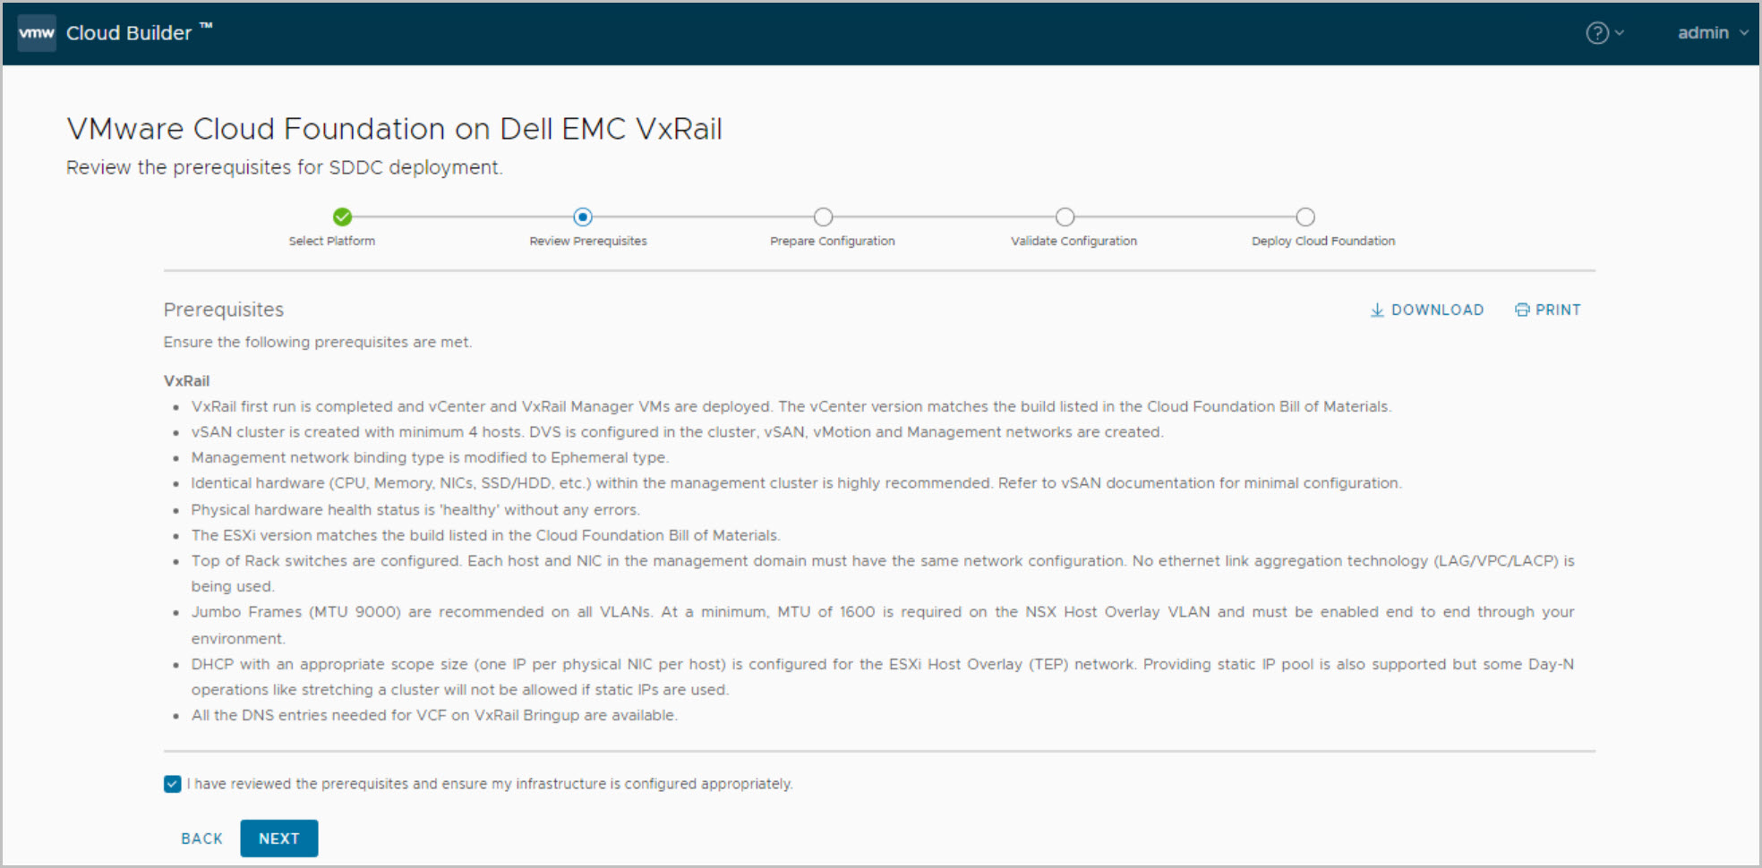Click the 'DHCP with an appropriate scope size' bullet
The width and height of the screenshot is (1762, 868).
pos(883,677)
